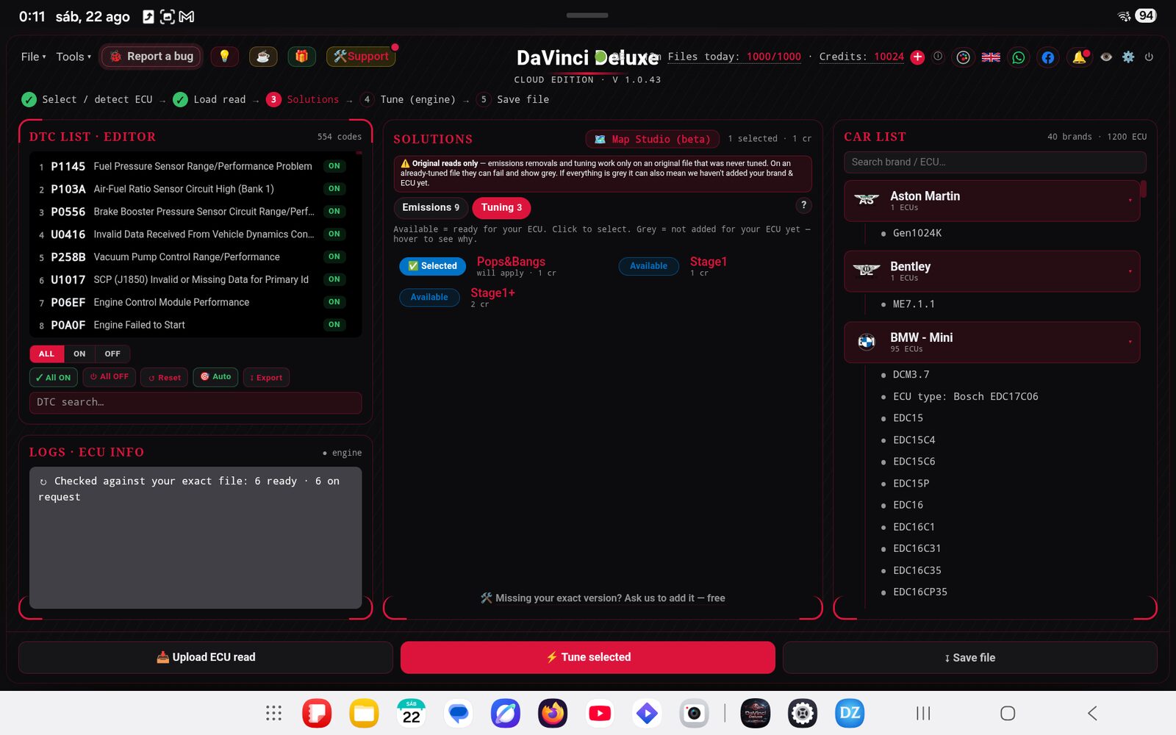The height and width of the screenshot is (735, 1176).
Task: Go to step 4 Tune (engine)
Action: coord(409,99)
